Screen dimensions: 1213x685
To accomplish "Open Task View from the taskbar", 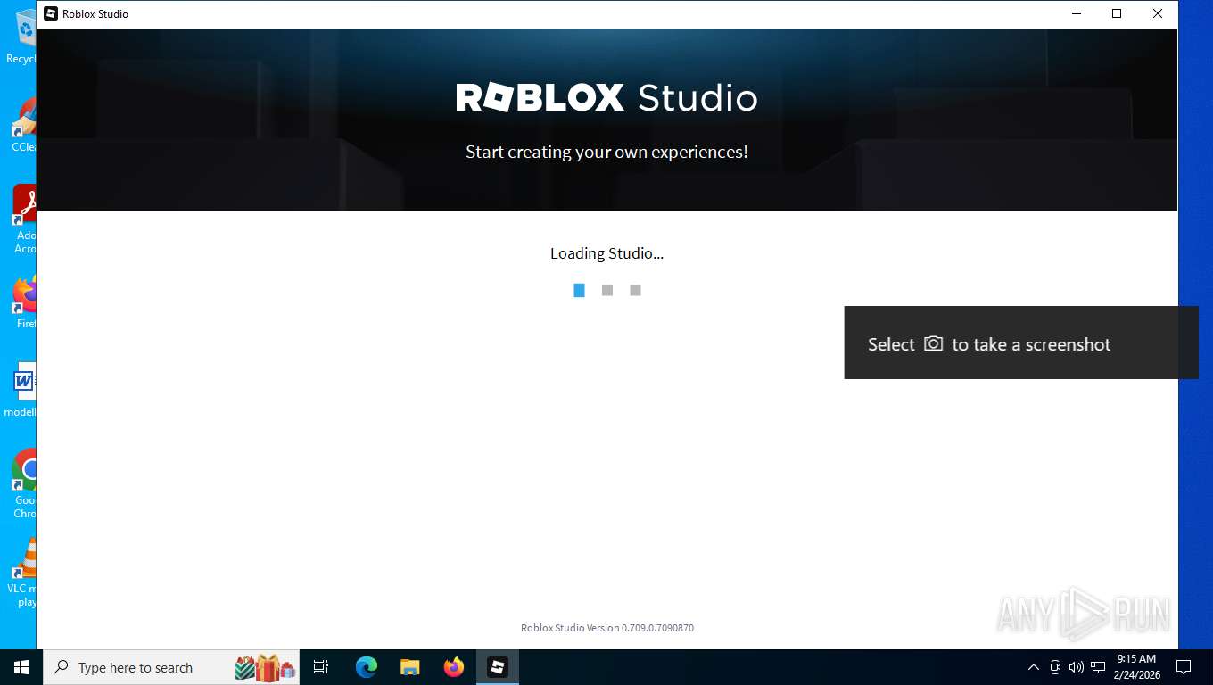I will (x=321, y=667).
